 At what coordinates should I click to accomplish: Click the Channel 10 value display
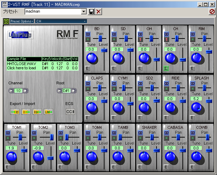point(18,91)
